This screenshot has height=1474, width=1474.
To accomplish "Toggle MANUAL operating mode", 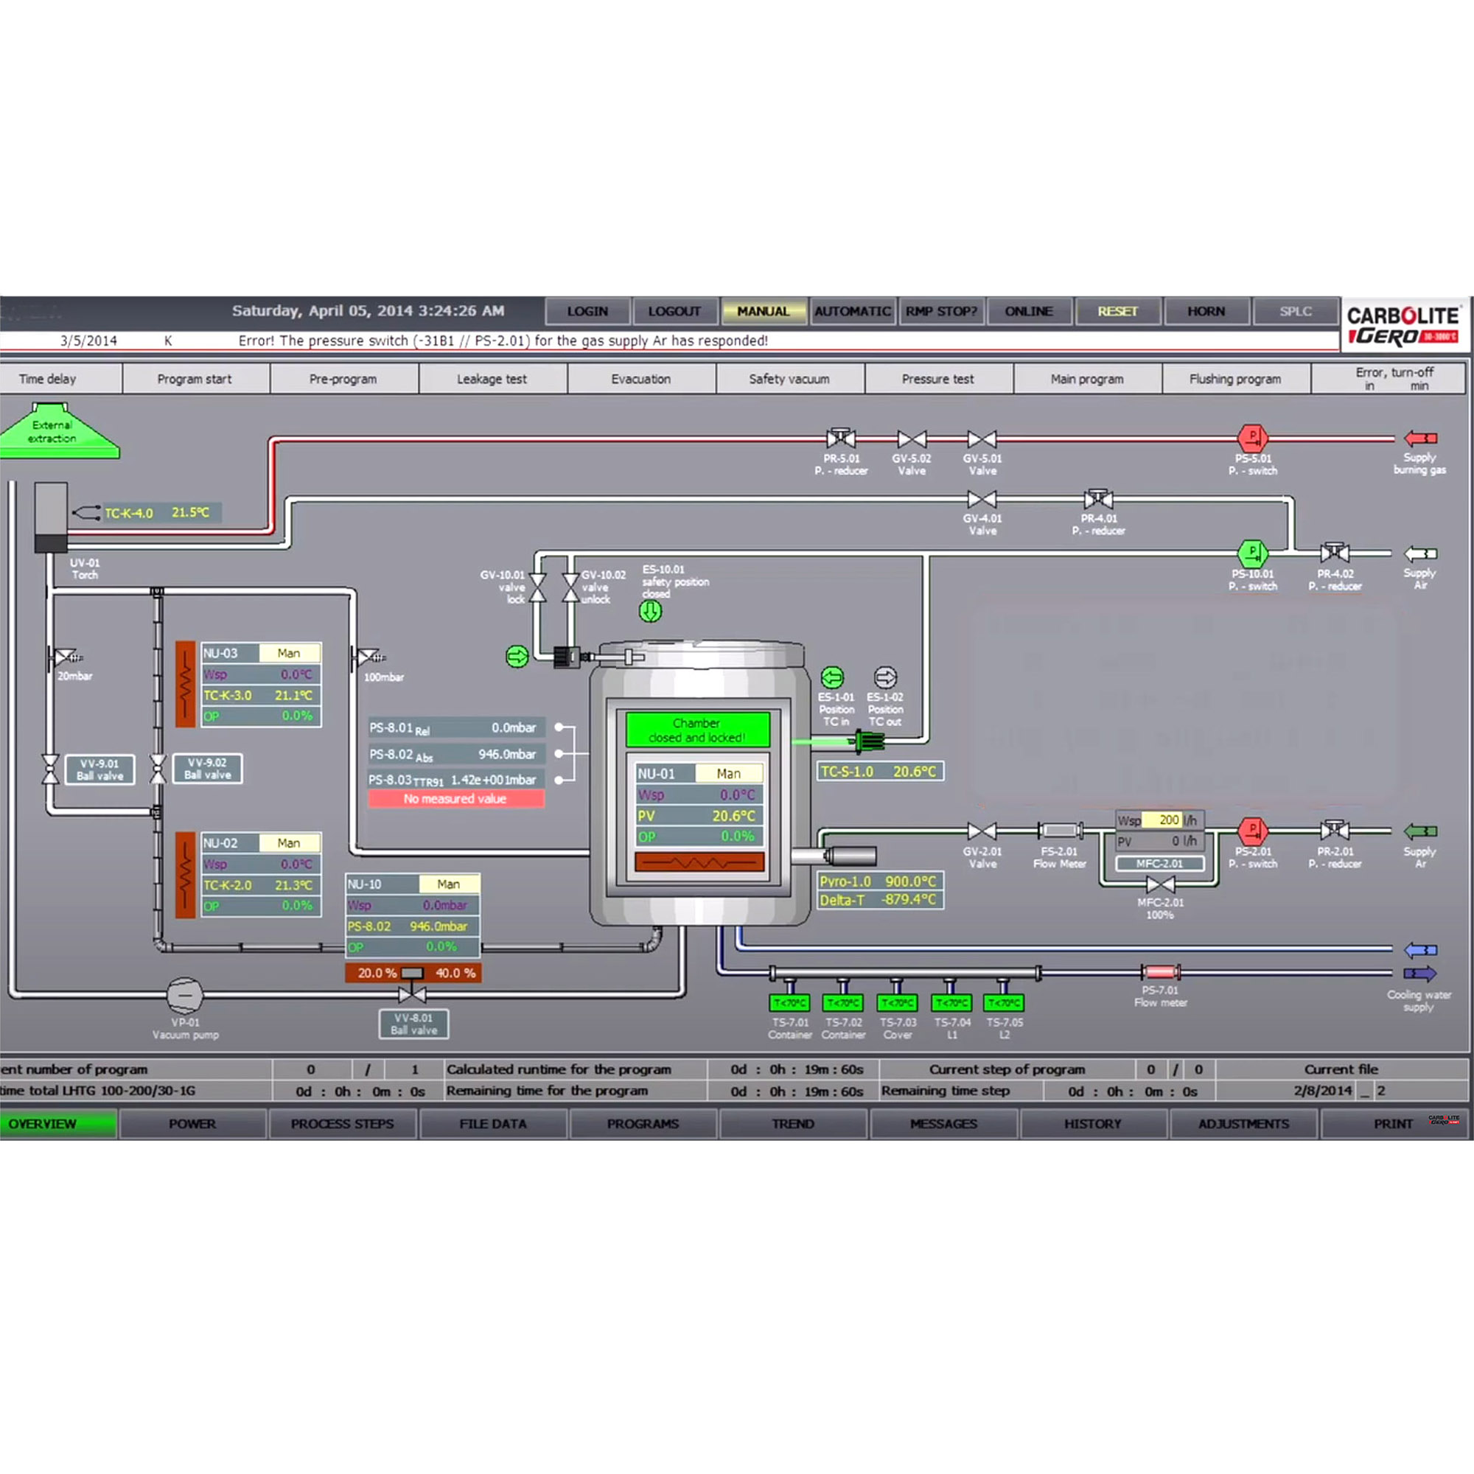I will pos(763,311).
